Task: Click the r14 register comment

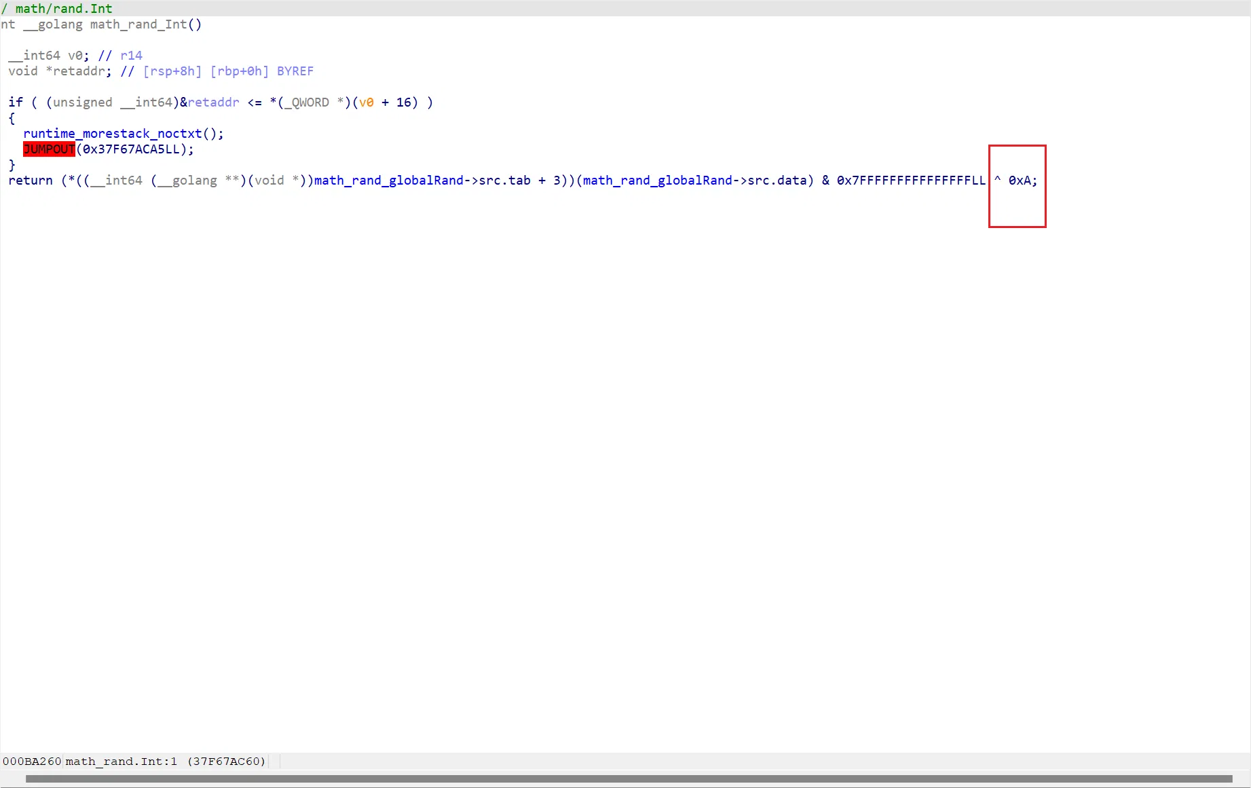Action: pos(131,56)
